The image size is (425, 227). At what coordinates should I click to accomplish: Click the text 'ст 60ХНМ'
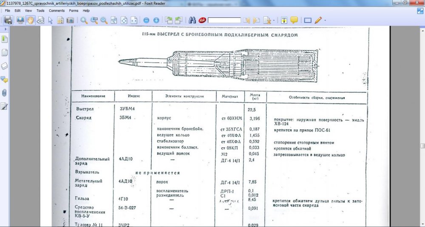pos(232,118)
